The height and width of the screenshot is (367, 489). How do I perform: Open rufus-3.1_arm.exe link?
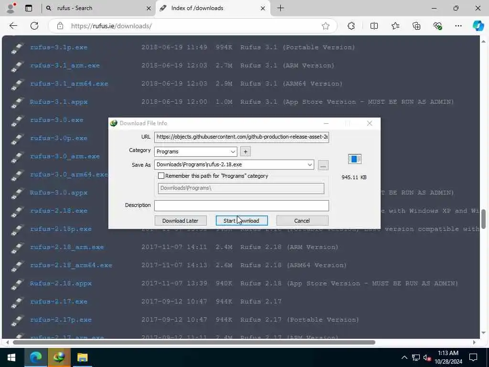pos(65,65)
